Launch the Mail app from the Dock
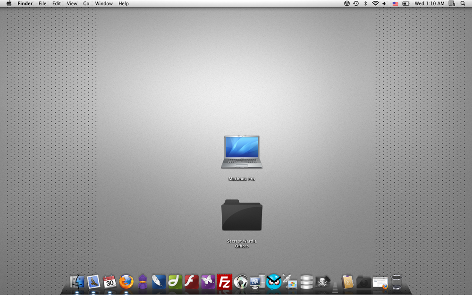This screenshot has width=472, height=295. pyautogui.click(x=93, y=282)
